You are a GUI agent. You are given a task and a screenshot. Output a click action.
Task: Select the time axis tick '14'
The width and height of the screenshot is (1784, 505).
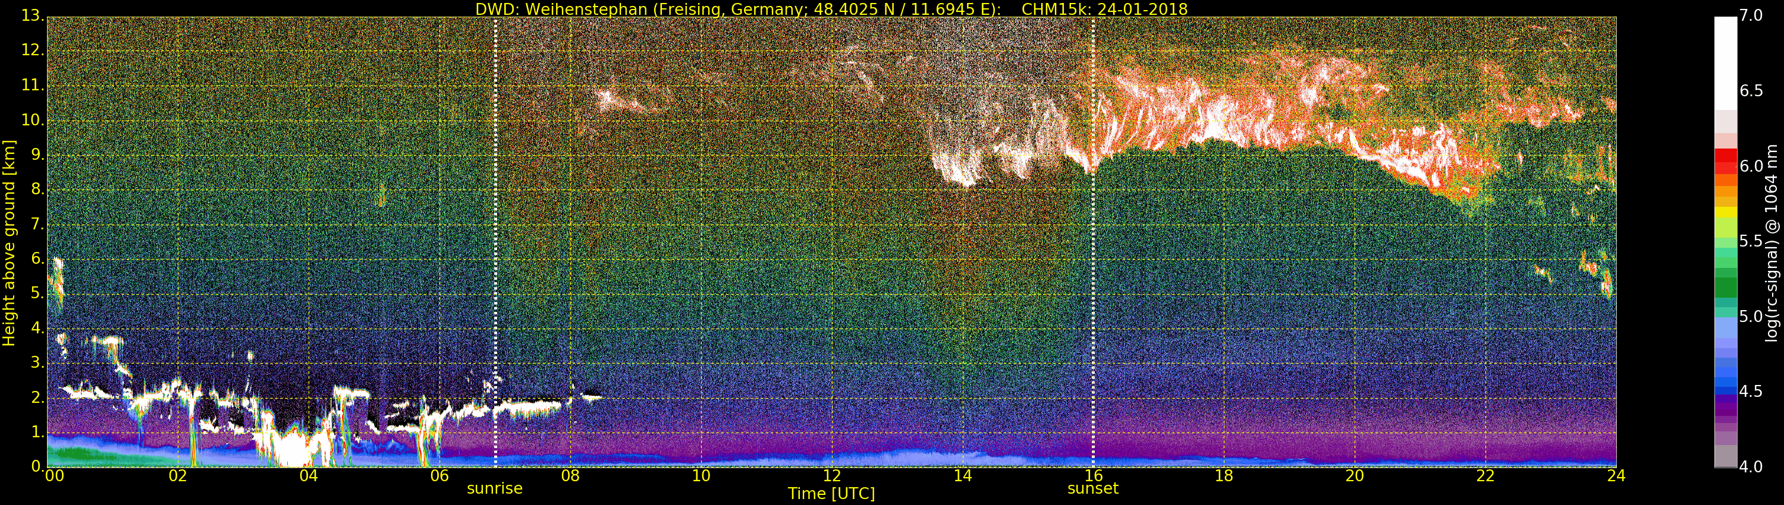click(x=963, y=476)
